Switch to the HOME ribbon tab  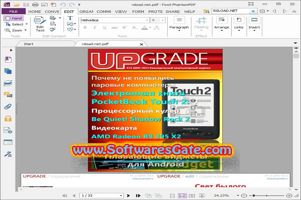pos(35,12)
